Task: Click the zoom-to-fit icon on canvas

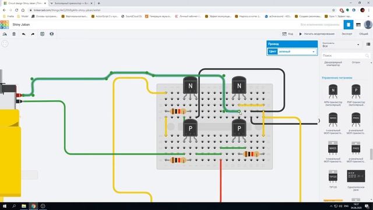Action: [5, 44]
